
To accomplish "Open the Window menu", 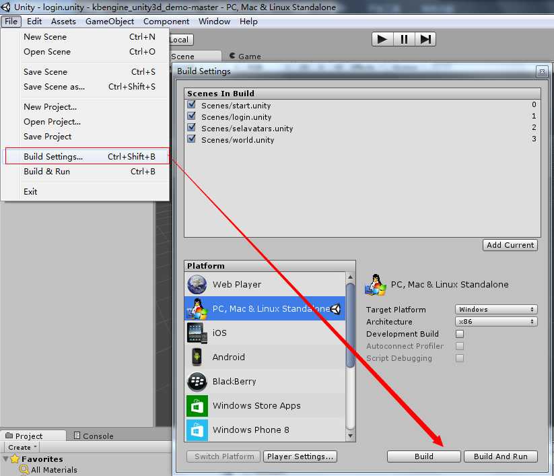I will [214, 22].
